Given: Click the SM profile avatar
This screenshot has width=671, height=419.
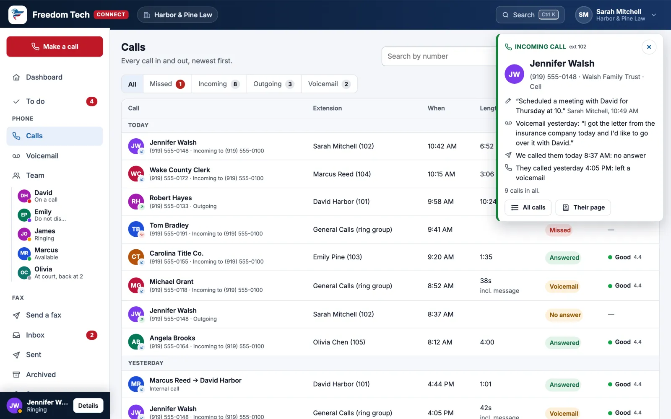Looking at the screenshot, I should 583,15.
